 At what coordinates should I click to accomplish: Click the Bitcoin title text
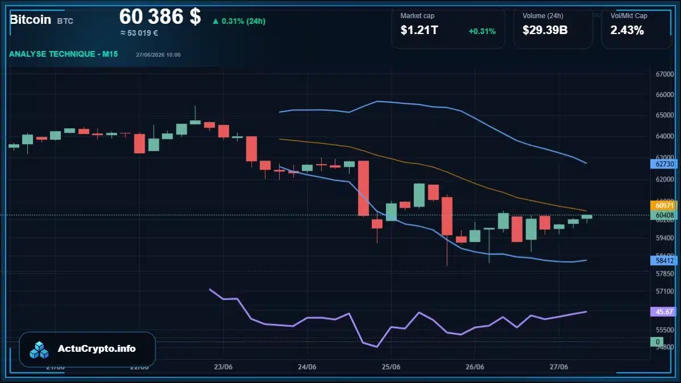[x=30, y=19]
